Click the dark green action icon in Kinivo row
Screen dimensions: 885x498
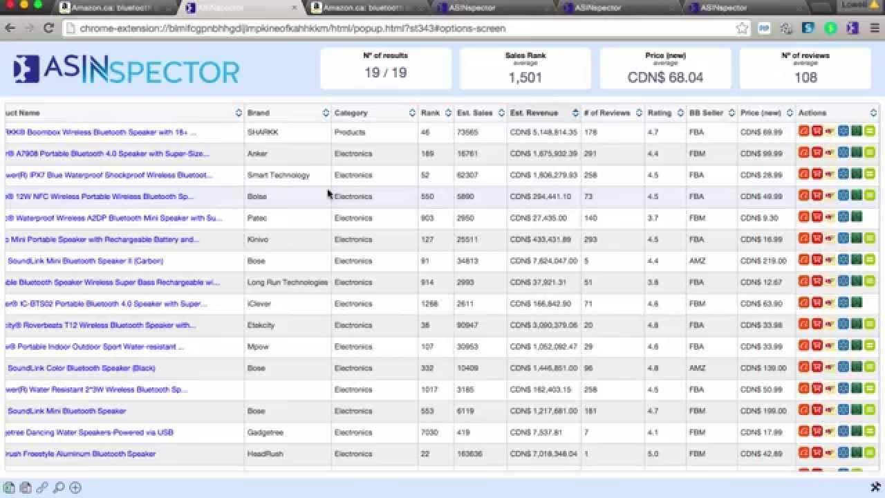(857, 239)
